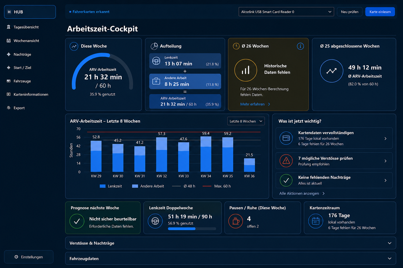Viewport: 403px width, 268px height.
Task: Click the bar chart icon in Historische Daten fehlen
Action: click(246, 70)
